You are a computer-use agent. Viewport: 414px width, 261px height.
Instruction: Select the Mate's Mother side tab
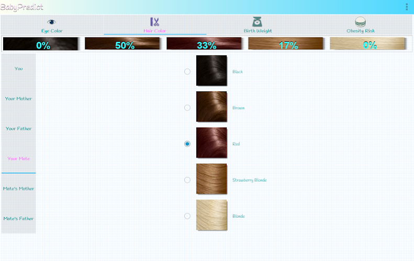[18, 188]
